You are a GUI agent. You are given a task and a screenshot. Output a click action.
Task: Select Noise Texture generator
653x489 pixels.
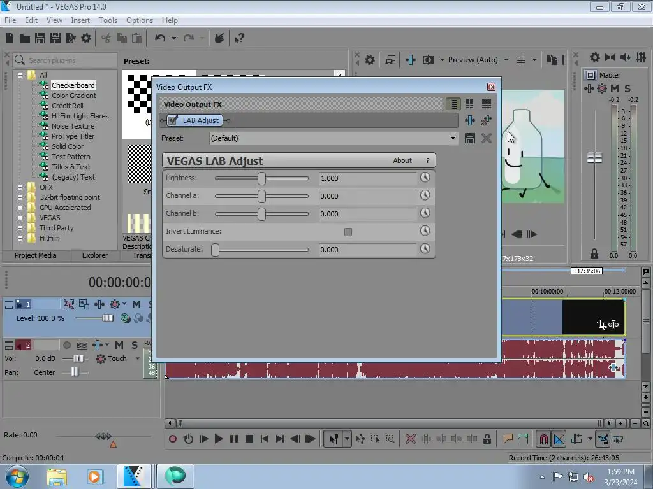click(73, 126)
